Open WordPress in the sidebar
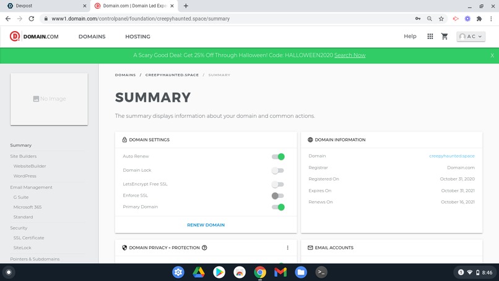This screenshot has height=281, width=499. pyautogui.click(x=25, y=176)
